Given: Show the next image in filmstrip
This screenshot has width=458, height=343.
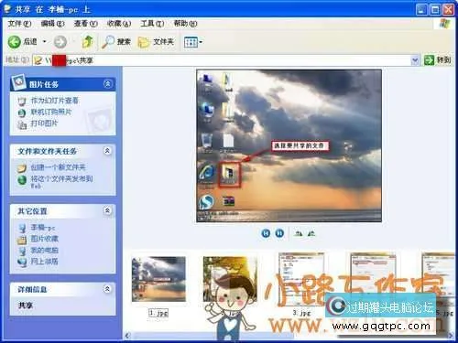Looking at the screenshot, I should tap(279, 233).
